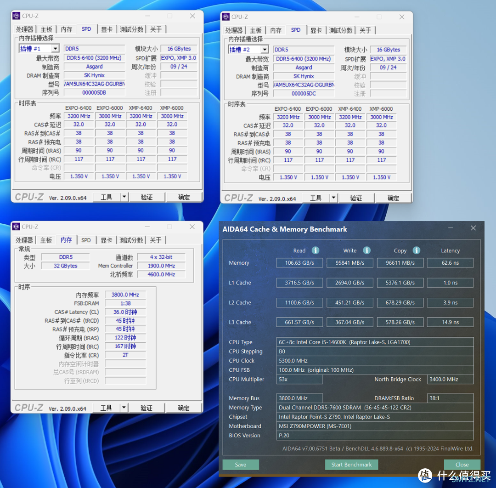Click serial number 000005DB in slot #1

(x=94, y=92)
